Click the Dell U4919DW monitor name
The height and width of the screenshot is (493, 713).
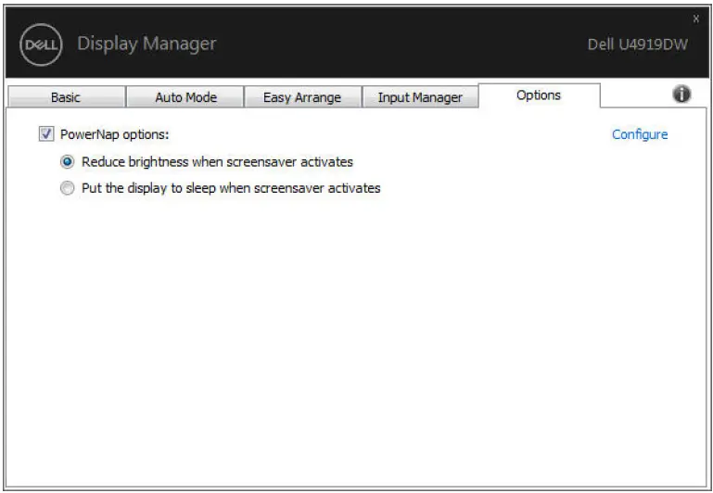point(638,44)
